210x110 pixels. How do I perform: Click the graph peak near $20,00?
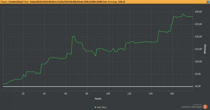73,36
